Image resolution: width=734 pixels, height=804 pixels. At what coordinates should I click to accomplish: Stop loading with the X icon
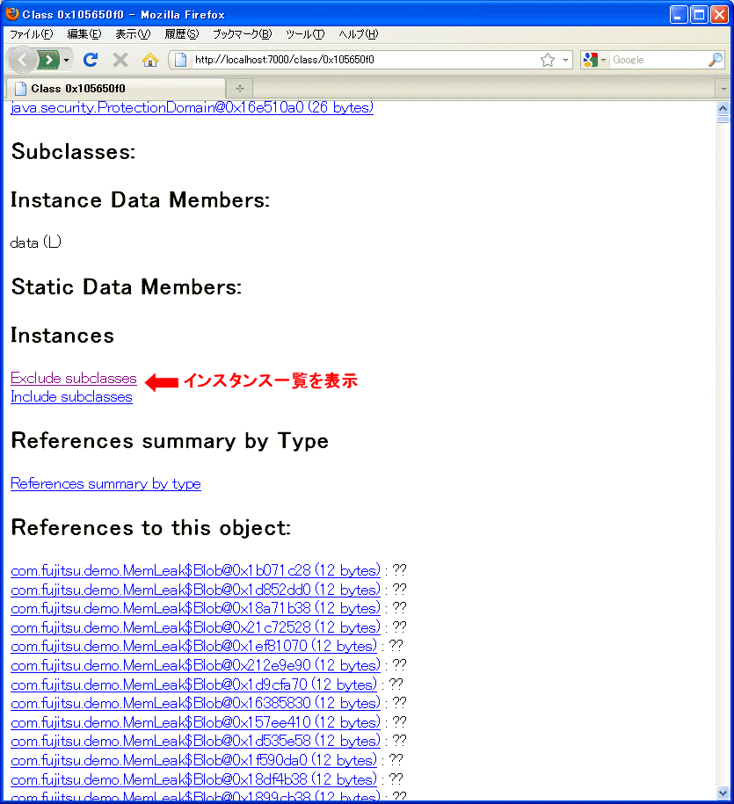tap(120, 60)
